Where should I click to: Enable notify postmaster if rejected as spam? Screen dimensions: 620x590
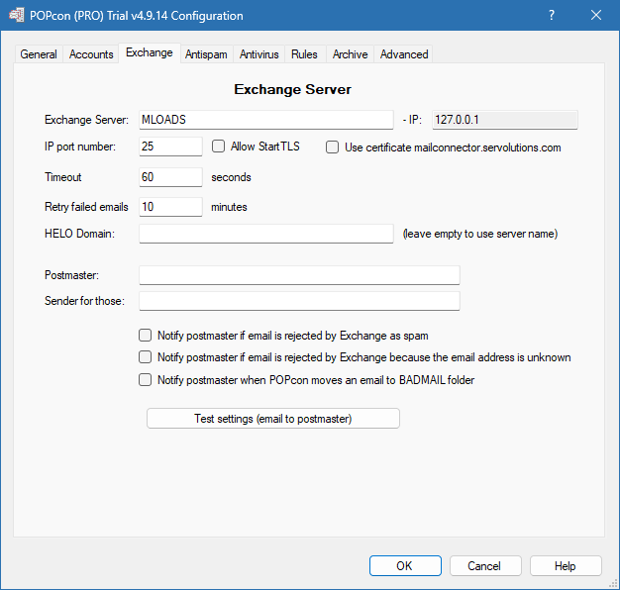point(146,336)
